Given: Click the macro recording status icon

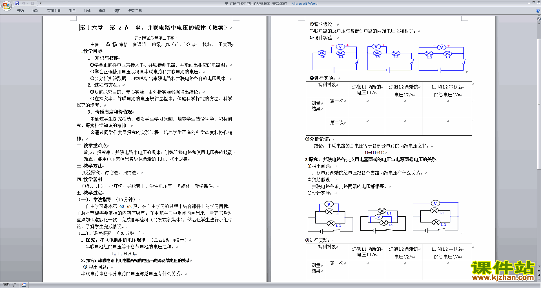Looking at the screenshot, I should pyautogui.click(x=24, y=285).
